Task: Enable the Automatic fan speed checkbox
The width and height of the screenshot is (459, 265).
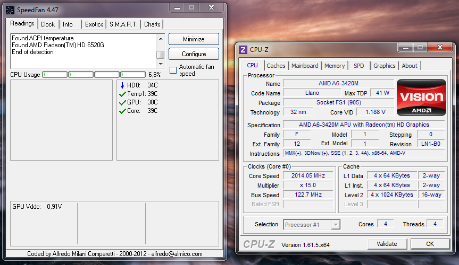Action: [173, 70]
